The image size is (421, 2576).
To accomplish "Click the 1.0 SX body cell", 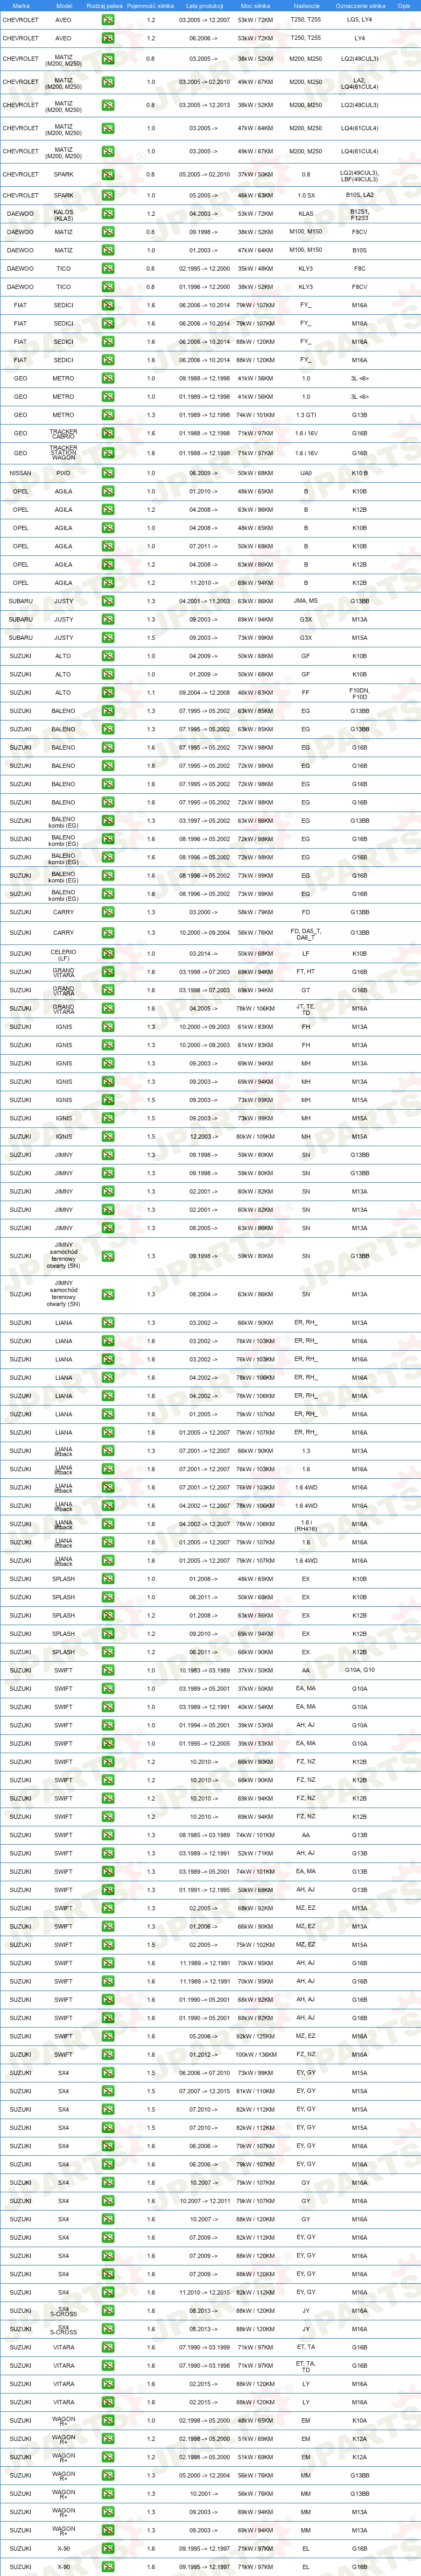I will point(306,196).
